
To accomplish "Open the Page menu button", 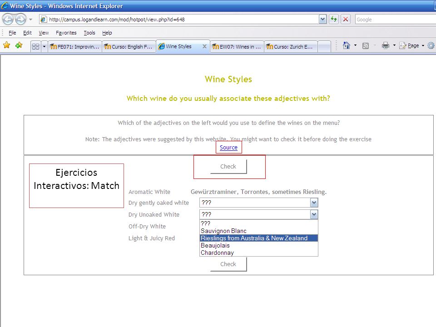I will coord(412,45).
